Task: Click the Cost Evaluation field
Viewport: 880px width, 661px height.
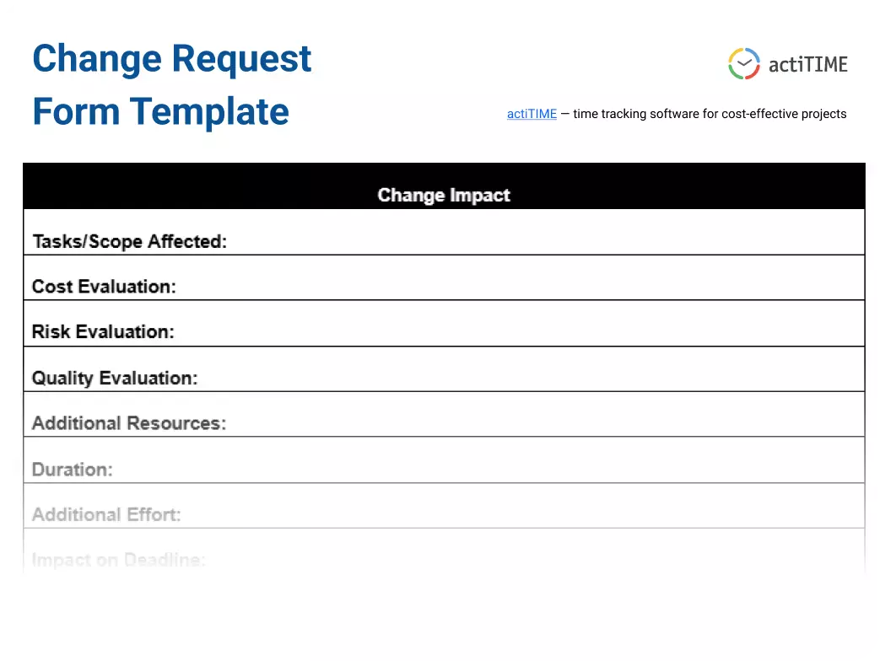Action: click(x=104, y=287)
